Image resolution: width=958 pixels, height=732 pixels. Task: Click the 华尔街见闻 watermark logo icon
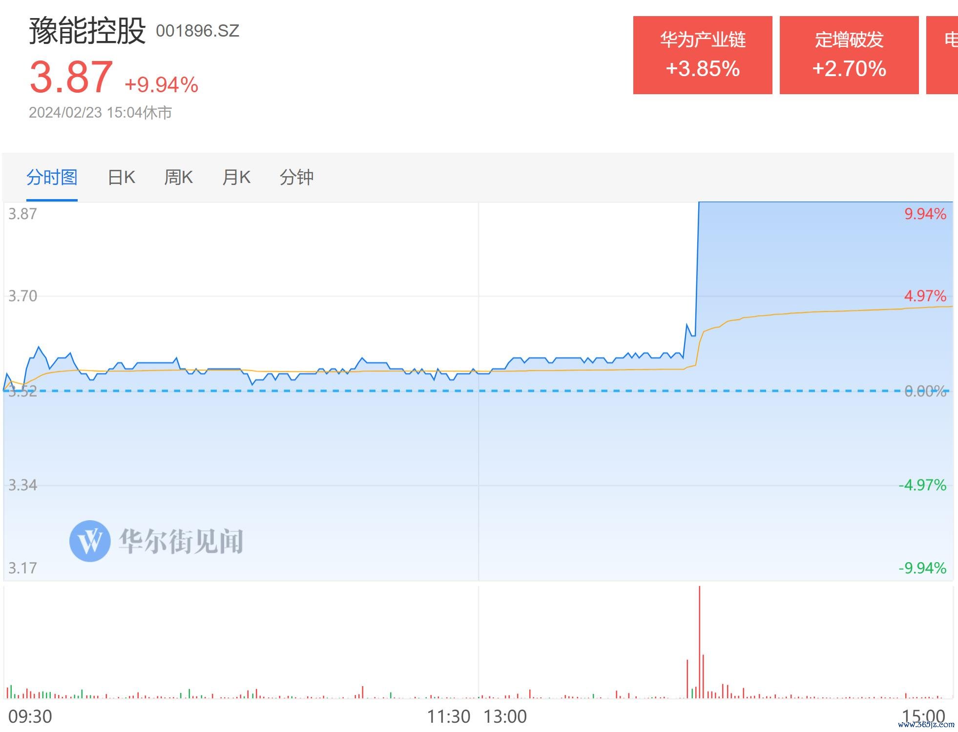click(90, 541)
